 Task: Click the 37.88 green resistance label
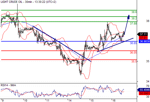pyautogui.click(x=133, y=23)
